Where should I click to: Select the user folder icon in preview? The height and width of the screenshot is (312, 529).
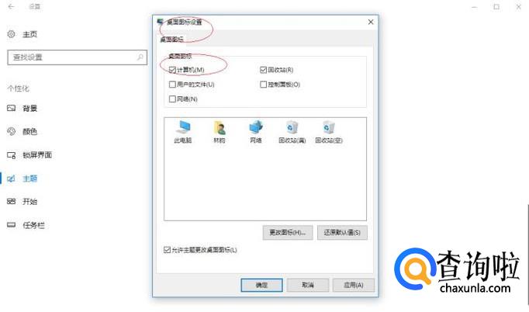coord(220,128)
